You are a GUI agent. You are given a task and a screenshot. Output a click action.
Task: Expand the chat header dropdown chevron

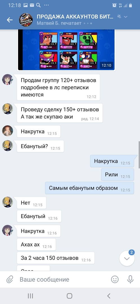pos(126,17)
